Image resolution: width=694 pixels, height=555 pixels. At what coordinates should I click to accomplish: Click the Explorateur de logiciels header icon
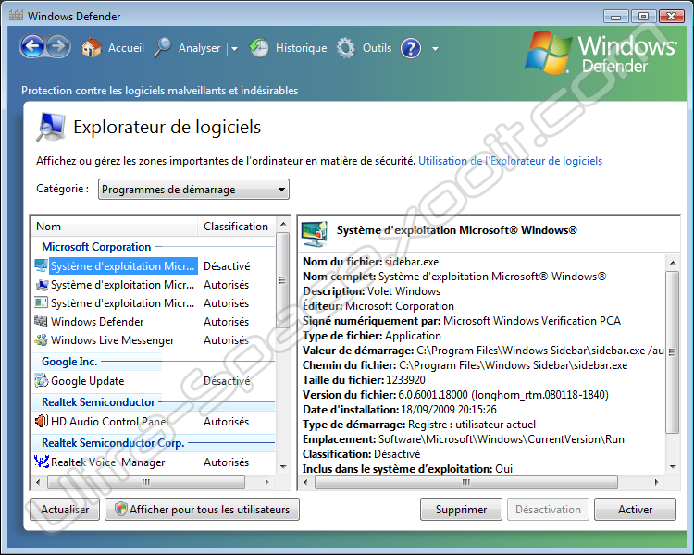point(51,127)
